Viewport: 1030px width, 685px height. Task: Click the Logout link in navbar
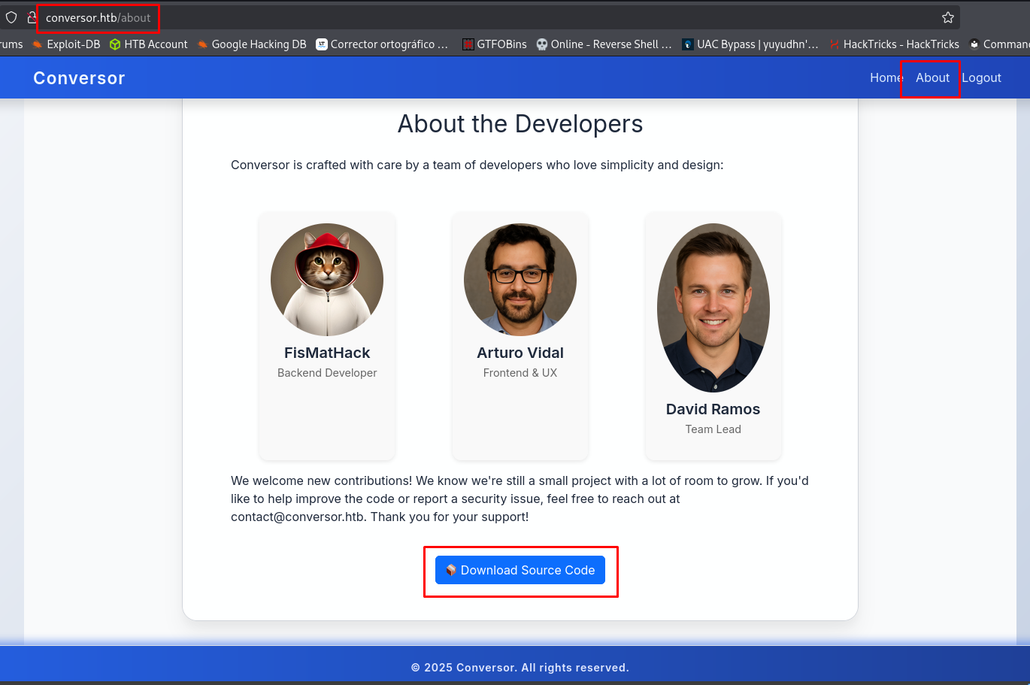pos(981,77)
